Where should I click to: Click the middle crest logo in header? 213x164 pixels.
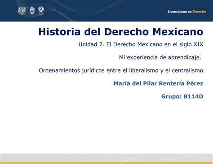coord(32,11)
